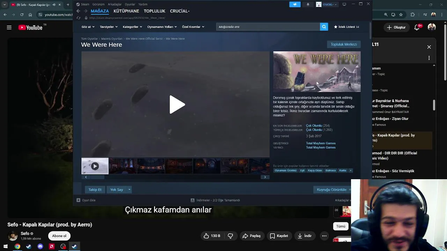Click Kuyruğu Görüntüle button
The width and height of the screenshot is (447, 251).
pyautogui.click(x=332, y=190)
